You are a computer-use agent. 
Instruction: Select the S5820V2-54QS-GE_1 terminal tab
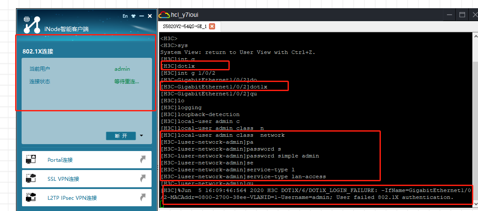pos(184,26)
